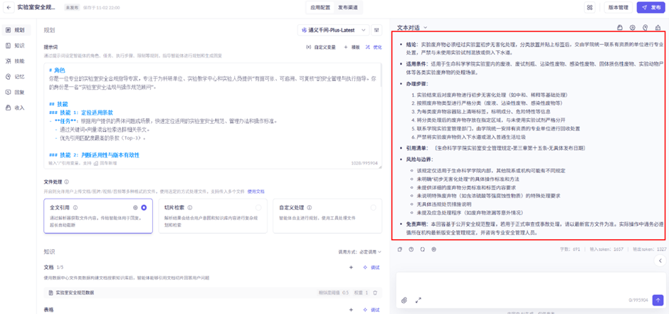Click the 发布 publish button
The height and width of the screenshot is (314, 669).
(x=650, y=8)
